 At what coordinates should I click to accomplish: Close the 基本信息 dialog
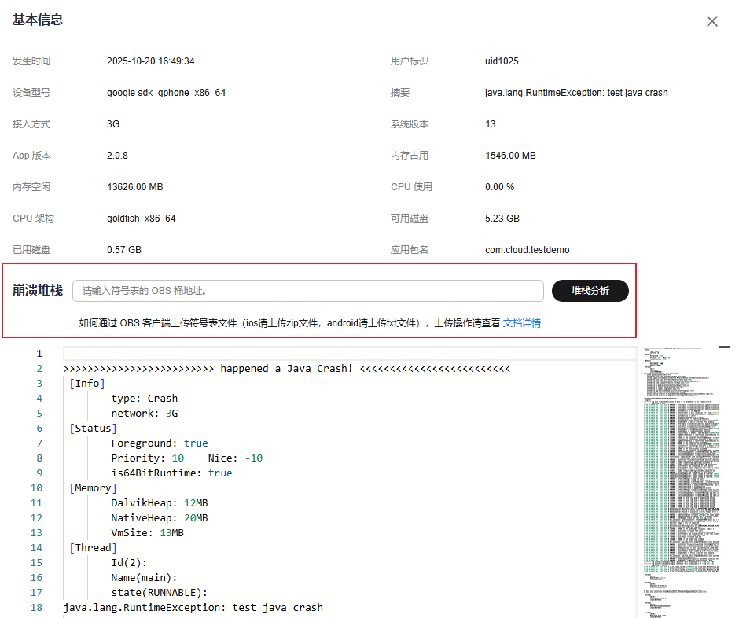coord(711,21)
